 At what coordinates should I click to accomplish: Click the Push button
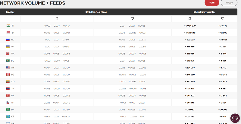tap(212, 3)
